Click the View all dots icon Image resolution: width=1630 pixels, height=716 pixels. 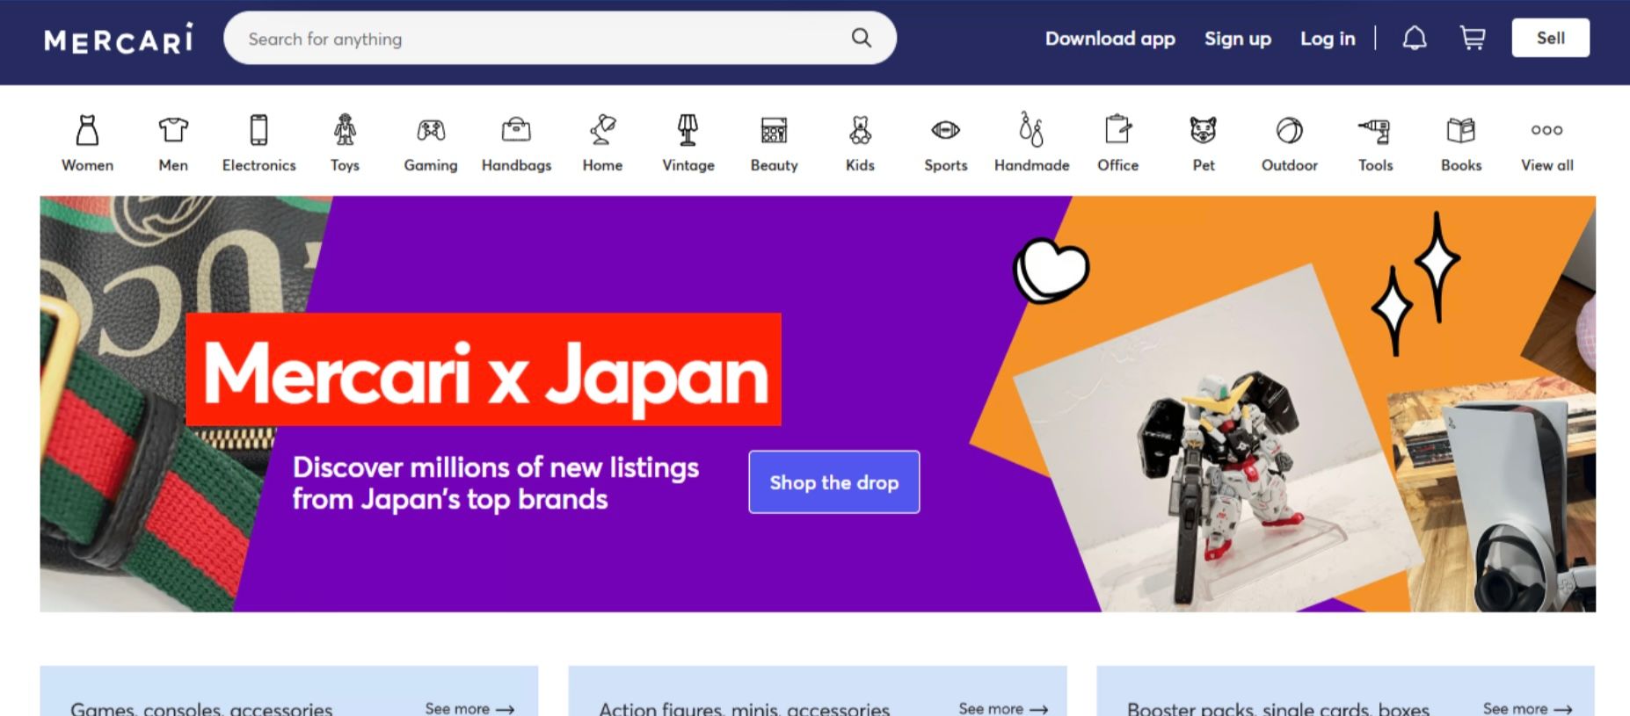pos(1546,130)
